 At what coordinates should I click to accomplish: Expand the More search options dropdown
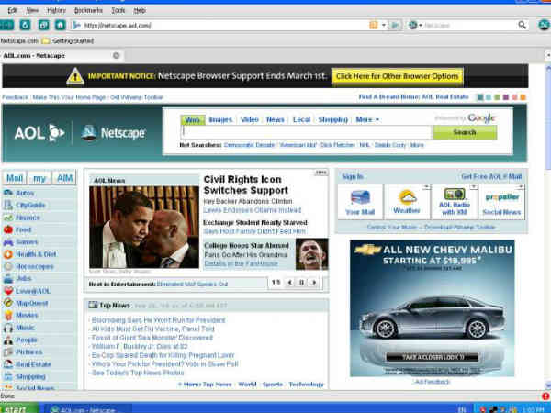pyautogui.click(x=367, y=119)
